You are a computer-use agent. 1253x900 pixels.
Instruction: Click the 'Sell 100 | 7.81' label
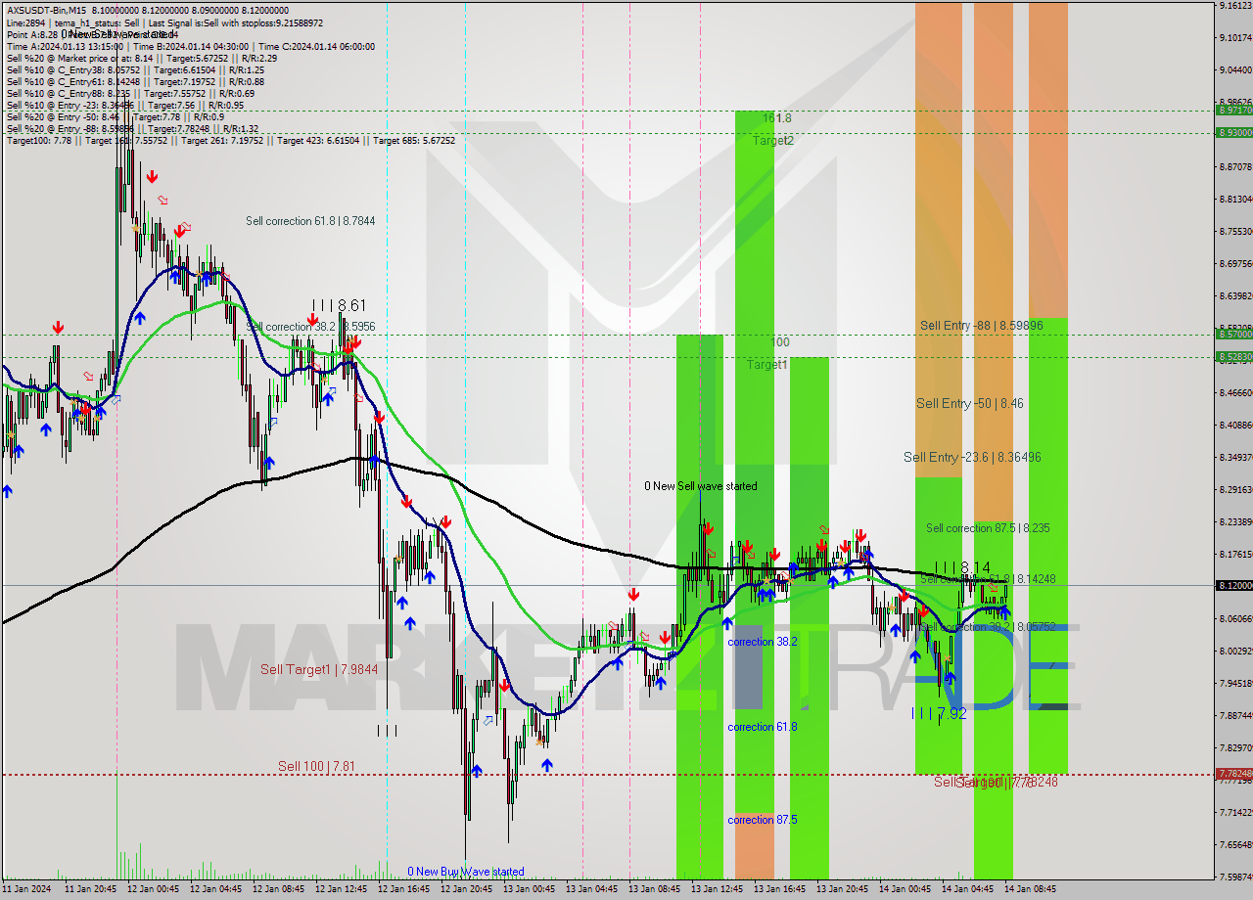coord(316,766)
